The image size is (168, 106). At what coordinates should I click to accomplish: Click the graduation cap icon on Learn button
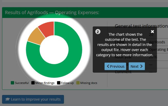click(x=7, y=99)
